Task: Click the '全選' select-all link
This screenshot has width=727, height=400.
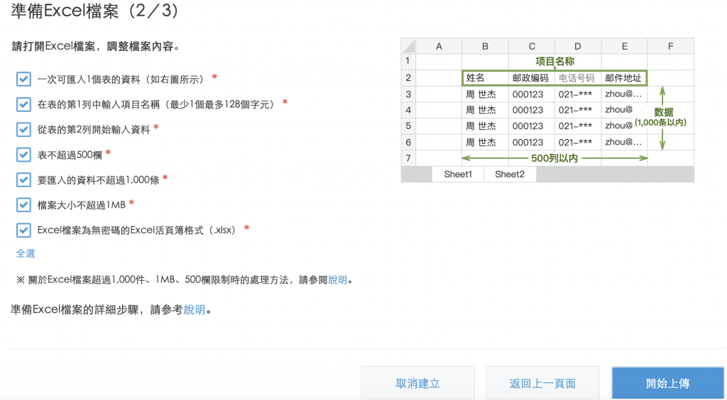Action: click(x=26, y=253)
